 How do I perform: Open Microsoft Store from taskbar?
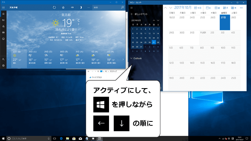coord(74,138)
